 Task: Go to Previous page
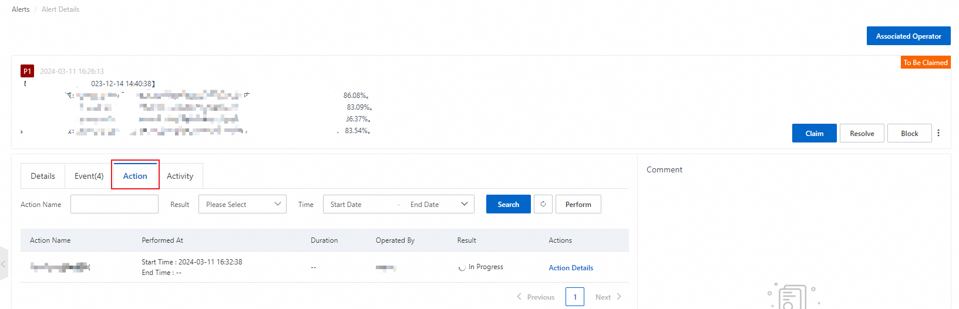click(x=536, y=297)
